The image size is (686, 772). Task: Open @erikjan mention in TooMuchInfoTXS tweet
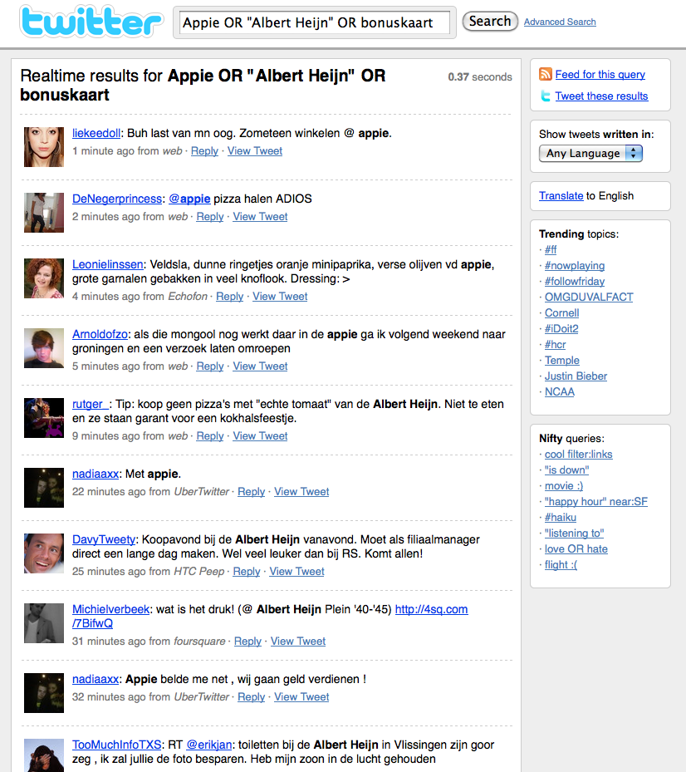pos(209,743)
